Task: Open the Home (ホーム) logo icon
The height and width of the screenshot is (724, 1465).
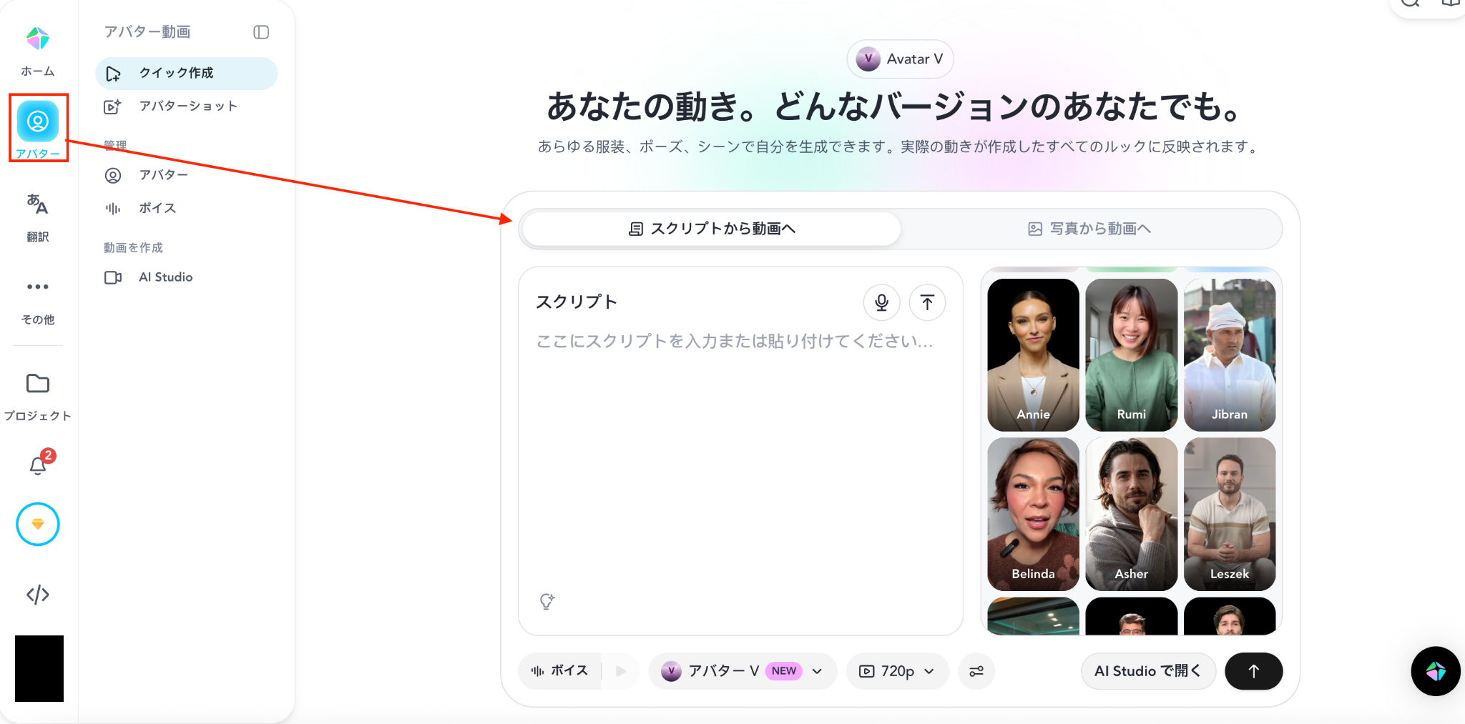Action: click(38, 39)
